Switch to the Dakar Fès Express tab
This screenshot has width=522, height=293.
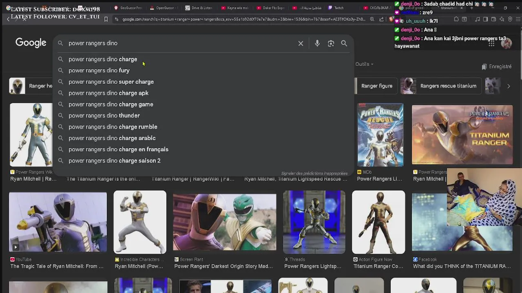click(x=270, y=8)
